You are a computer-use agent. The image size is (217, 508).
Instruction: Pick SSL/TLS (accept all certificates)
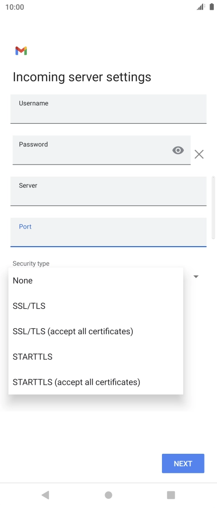point(96,331)
